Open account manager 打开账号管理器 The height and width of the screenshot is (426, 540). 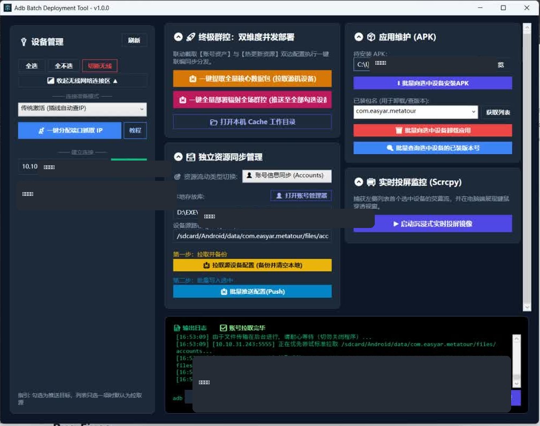(x=302, y=196)
